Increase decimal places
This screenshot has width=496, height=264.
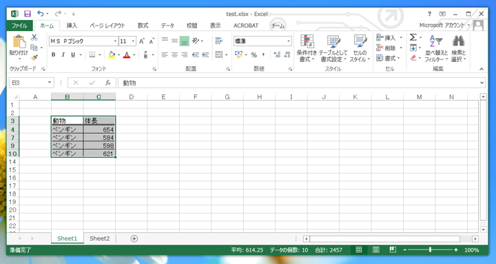tap(277, 54)
